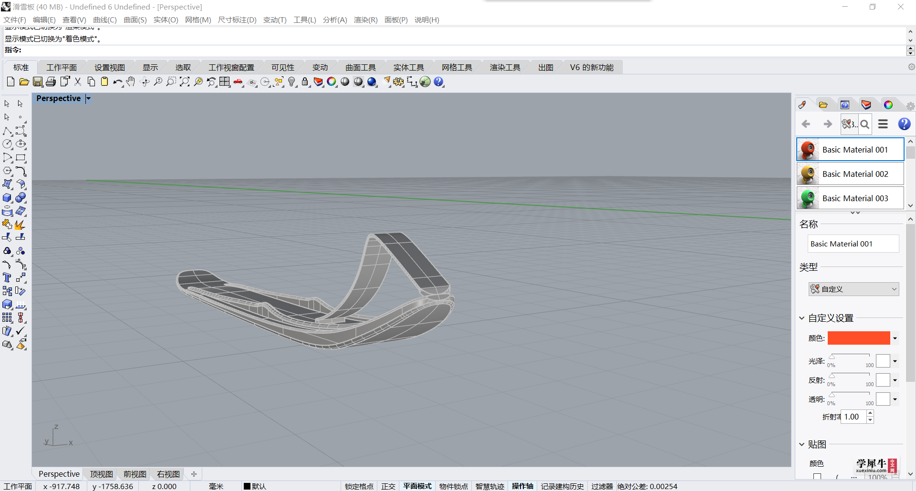The image size is (916, 491).
Task: Collapse the 自定义设置 section
Action: [802, 318]
